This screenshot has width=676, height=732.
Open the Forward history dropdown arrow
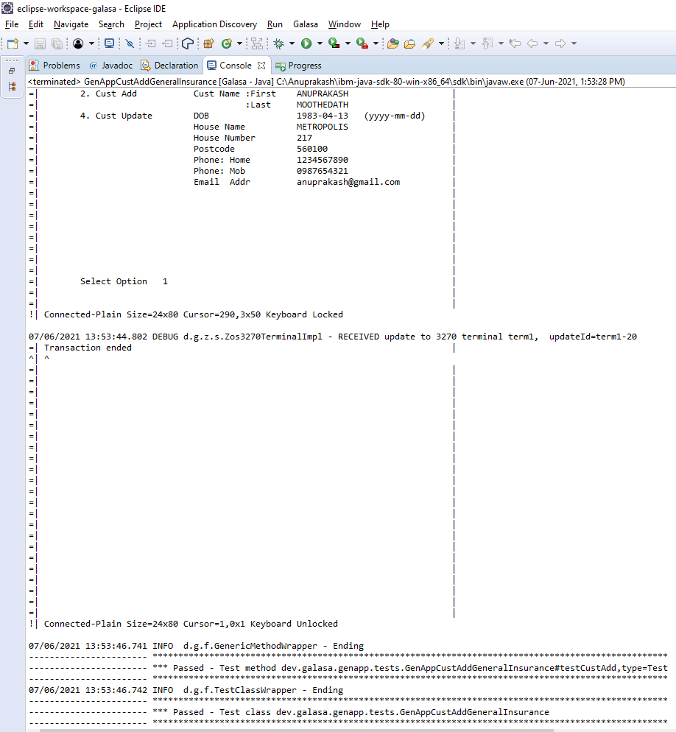tap(574, 43)
